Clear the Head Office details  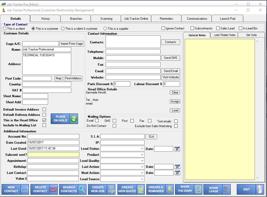[175, 92]
